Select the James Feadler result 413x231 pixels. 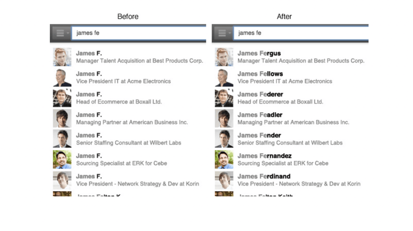(x=260, y=115)
